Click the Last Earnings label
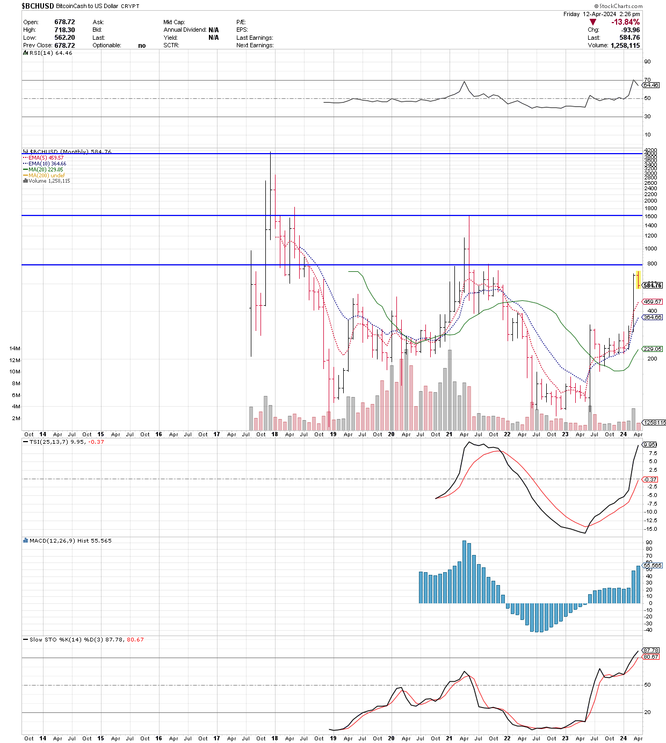This screenshot has width=666, height=743. [255, 38]
